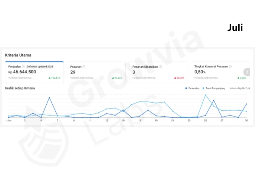
Task: Click the Penjualan peak point on day 6
Action: coord(49,97)
